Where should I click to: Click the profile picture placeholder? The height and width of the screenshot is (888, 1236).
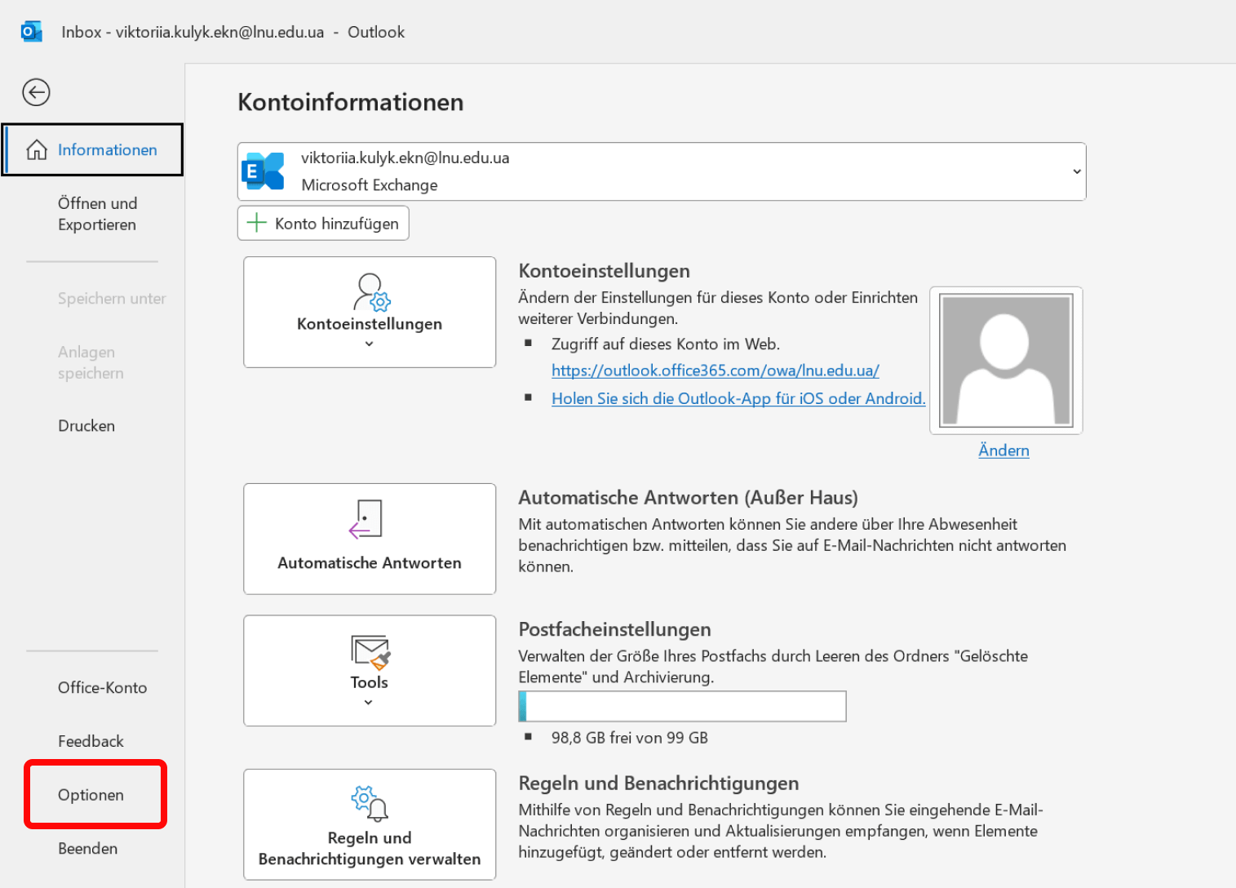(x=1006, y=360)
